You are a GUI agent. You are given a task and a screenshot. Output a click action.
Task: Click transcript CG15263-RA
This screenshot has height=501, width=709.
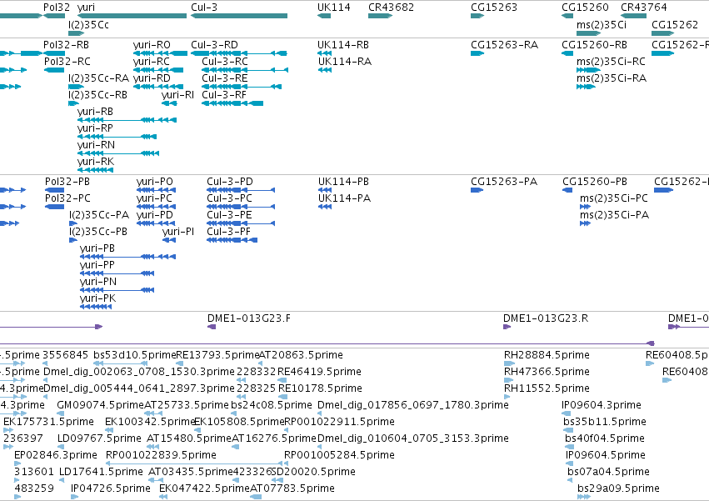[x=504, y=45]
